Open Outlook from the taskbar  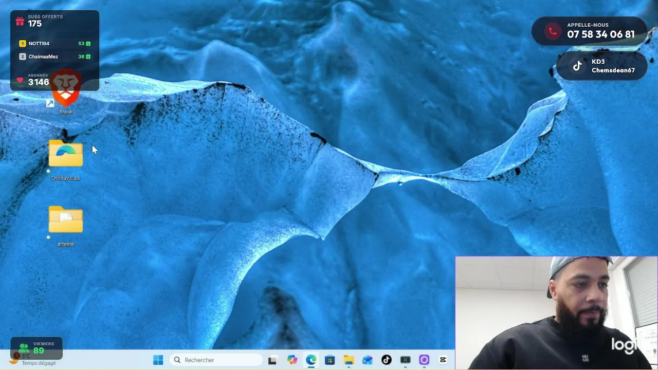[368, 360]
